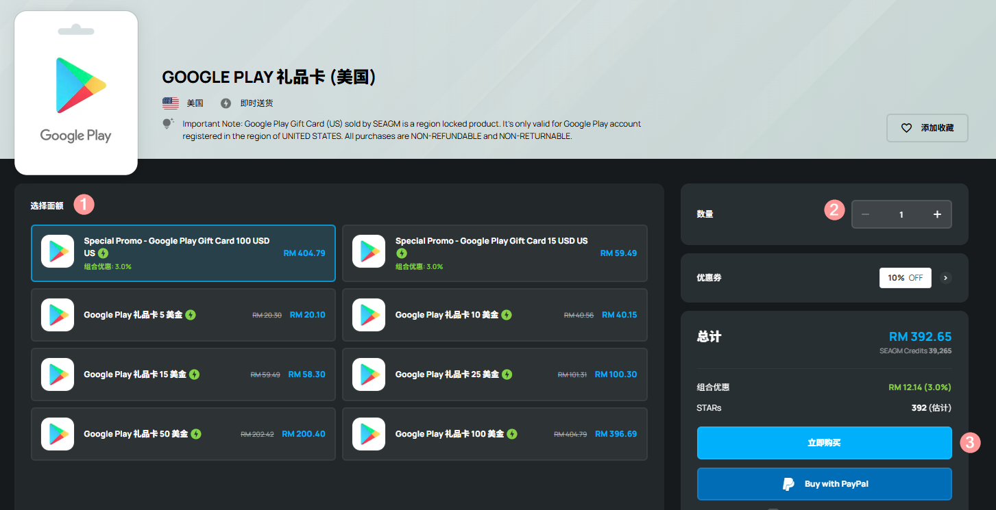The image size is (996, 510).
Task: Choose Google Play 10 USD gift card
Action: pyautogui.click(x=494, y=315)
